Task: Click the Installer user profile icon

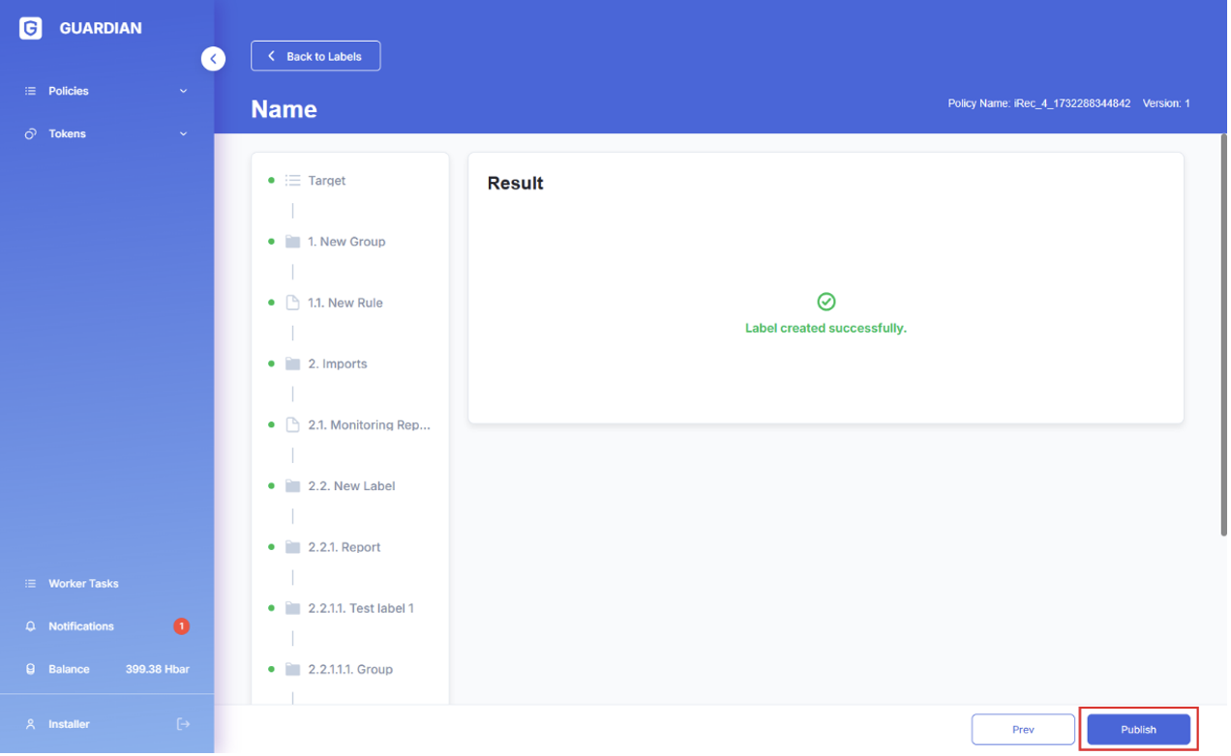Action: (x=31, y=726)
